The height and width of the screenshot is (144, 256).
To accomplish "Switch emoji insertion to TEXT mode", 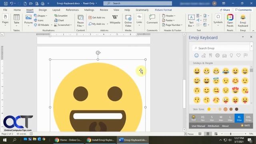I will pyautogui.click(x=194, y=118).
